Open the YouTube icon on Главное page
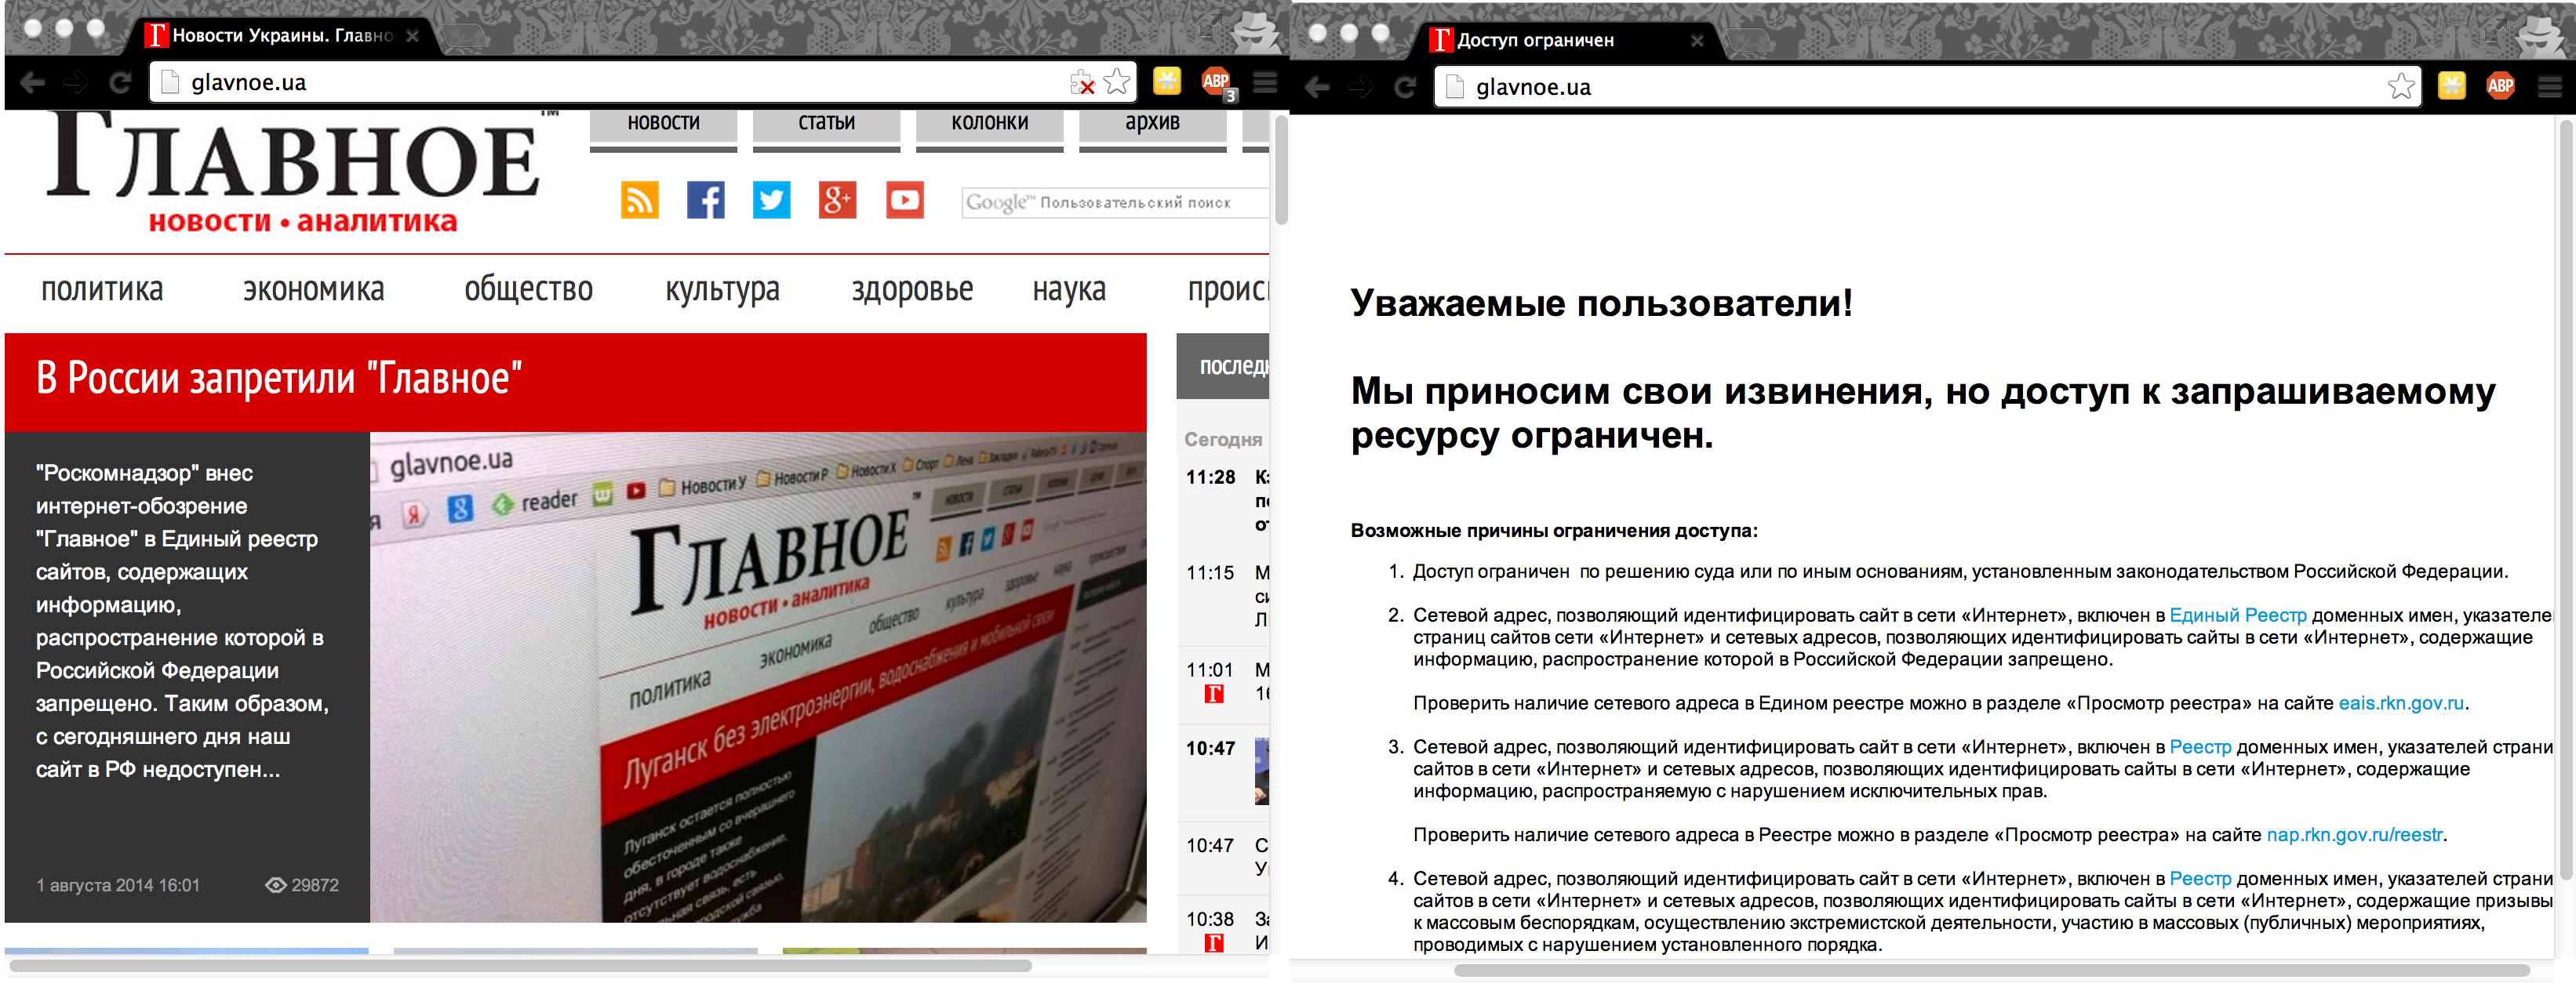The height and width of the screenshot is (987, 2576). 904,200
